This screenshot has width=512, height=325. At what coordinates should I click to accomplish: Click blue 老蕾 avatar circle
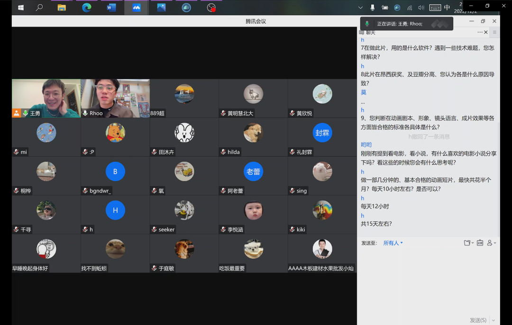pyautogui.click(x=253, y=171)
